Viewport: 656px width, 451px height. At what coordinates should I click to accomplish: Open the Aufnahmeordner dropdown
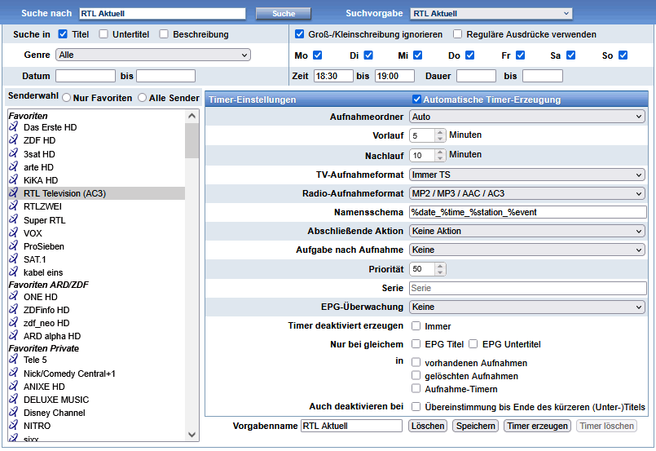point(527,117)
